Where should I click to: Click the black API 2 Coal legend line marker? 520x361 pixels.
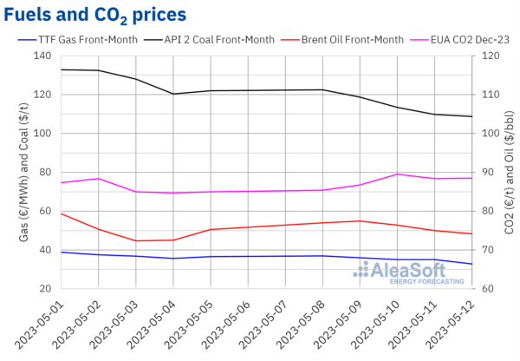click(158, 38)
